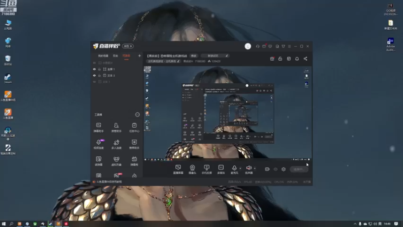Click the user avatar in the title bar

248,46
